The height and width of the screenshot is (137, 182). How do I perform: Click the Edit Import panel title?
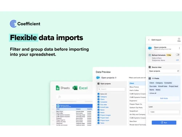[x=156, y=40]
